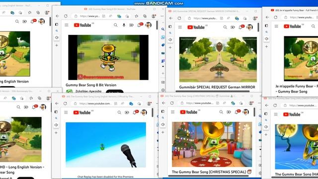Open notifications bell in microphone video window
Image resolution: width=318 pixels, height=179 pixels.
135,112
